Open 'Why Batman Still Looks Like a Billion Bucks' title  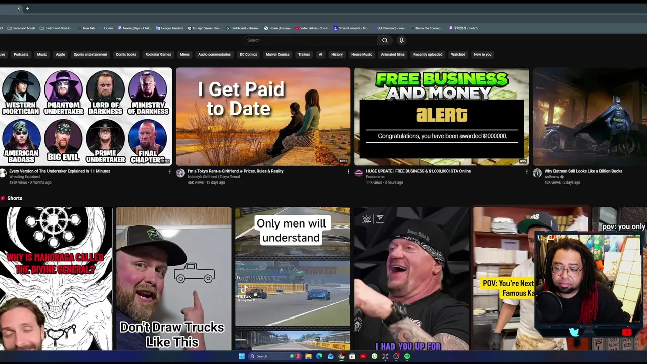click(583, 171)
